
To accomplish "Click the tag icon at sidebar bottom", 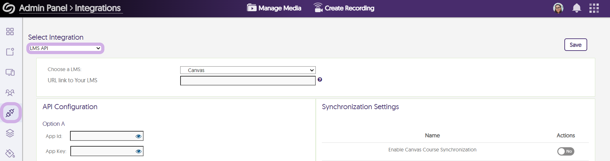I will [10, 153].
